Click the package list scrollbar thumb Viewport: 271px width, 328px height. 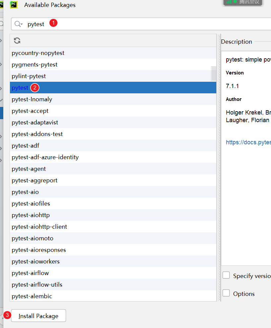click(x=214, y=73)
